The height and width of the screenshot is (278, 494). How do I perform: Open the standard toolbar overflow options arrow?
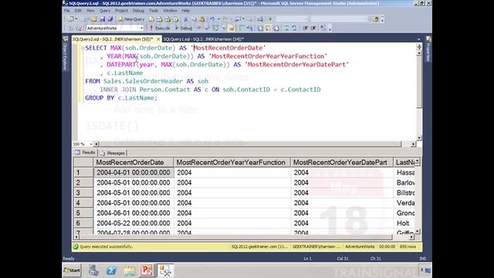tap(382, 19)
